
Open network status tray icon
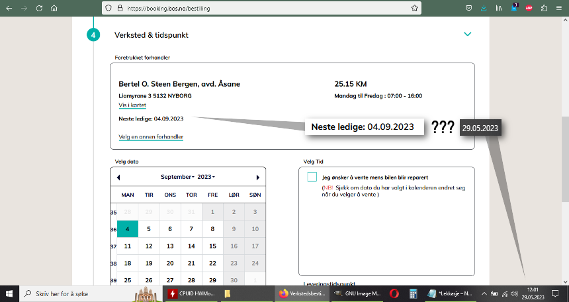point(504,293)
